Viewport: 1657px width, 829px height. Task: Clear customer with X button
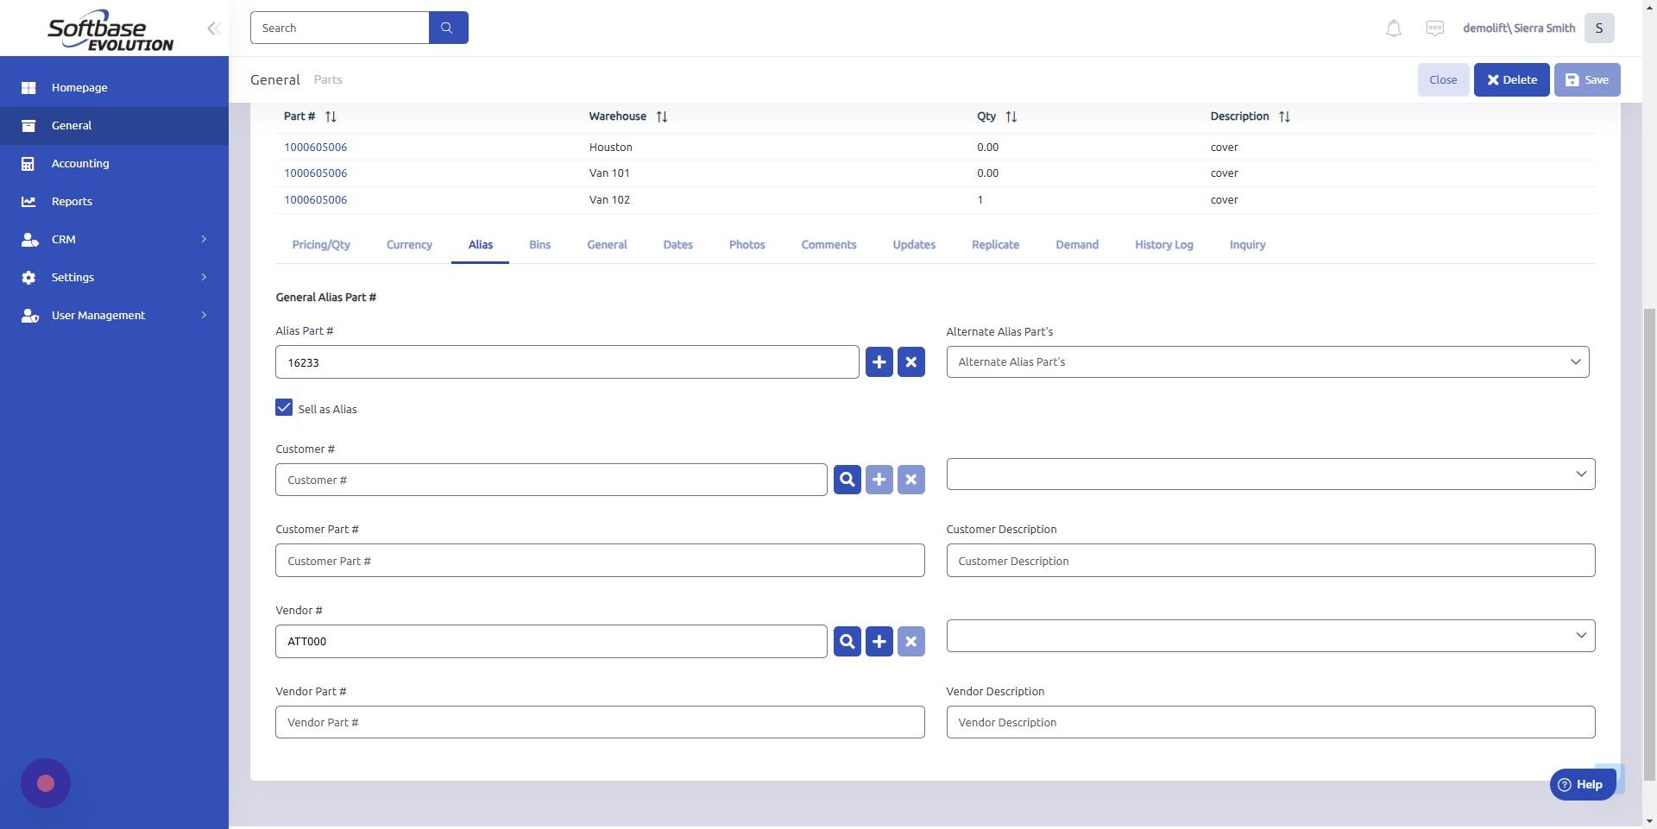910,480
